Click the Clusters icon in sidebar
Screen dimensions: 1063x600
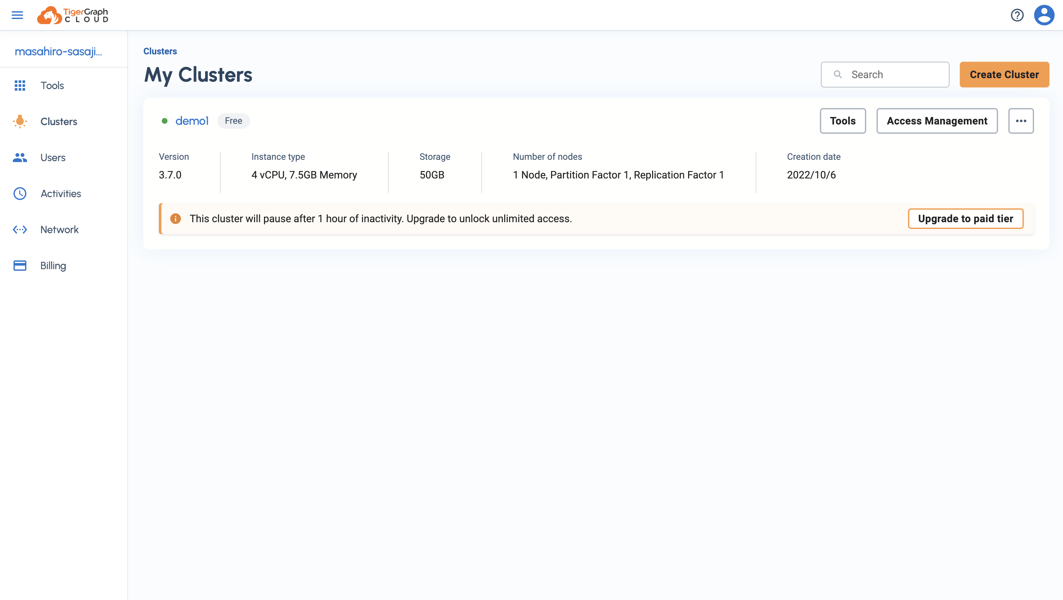click(20, 121)
